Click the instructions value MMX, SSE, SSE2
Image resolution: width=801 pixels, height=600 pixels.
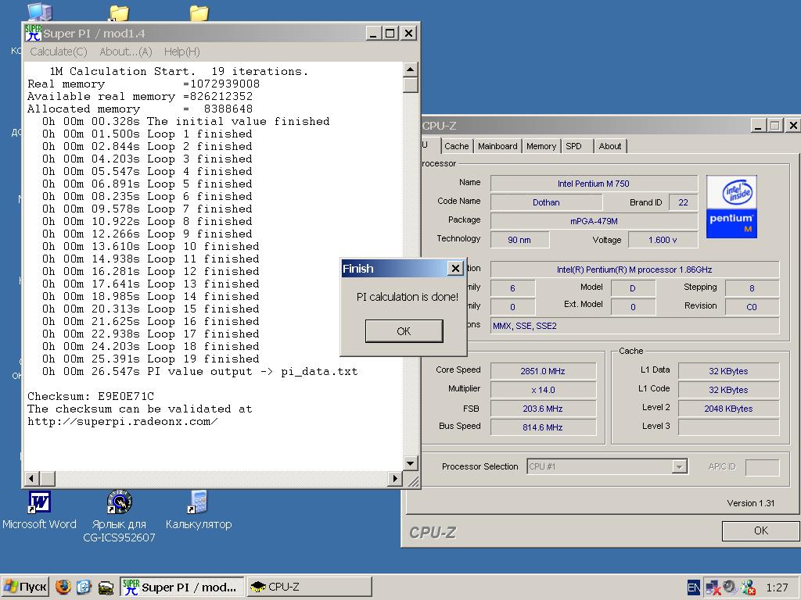coord(635,326)
